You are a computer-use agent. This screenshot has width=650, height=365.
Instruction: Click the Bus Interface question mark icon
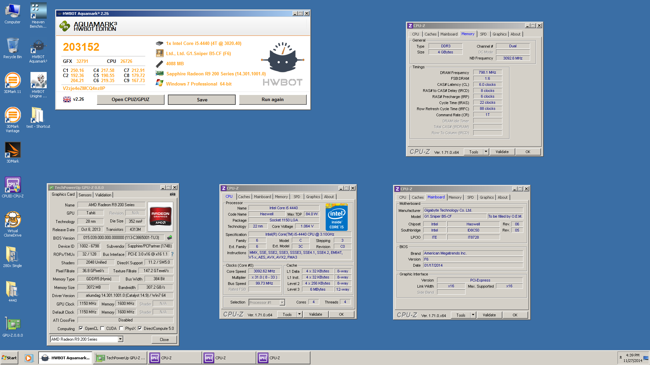click(x=172, y=254)
